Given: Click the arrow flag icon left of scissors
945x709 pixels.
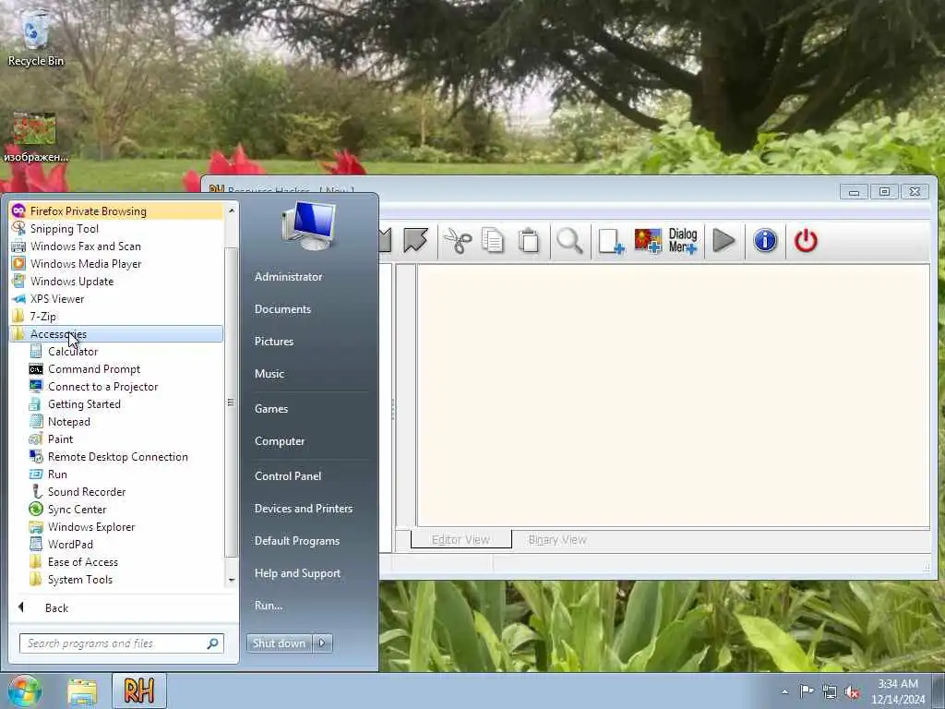Looking at the screenshot, I should (416, 241).
